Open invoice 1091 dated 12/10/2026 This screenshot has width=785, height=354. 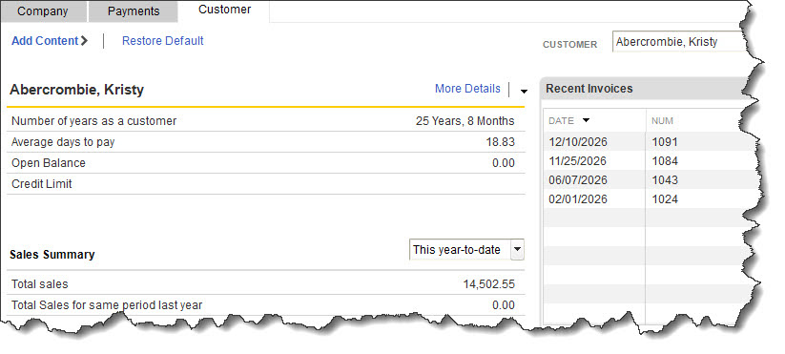click(649, 142)
